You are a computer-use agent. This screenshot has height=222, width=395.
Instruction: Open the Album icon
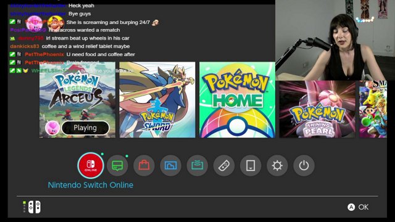(170, 165)
